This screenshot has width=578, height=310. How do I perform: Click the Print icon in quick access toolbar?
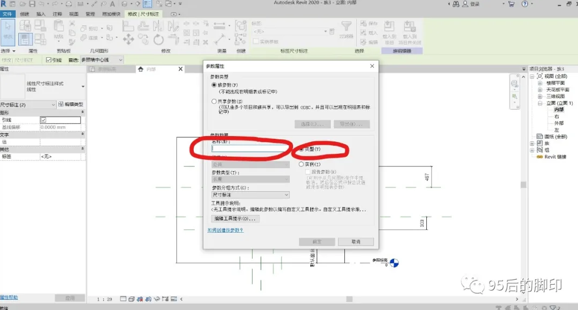click(69, 4)
